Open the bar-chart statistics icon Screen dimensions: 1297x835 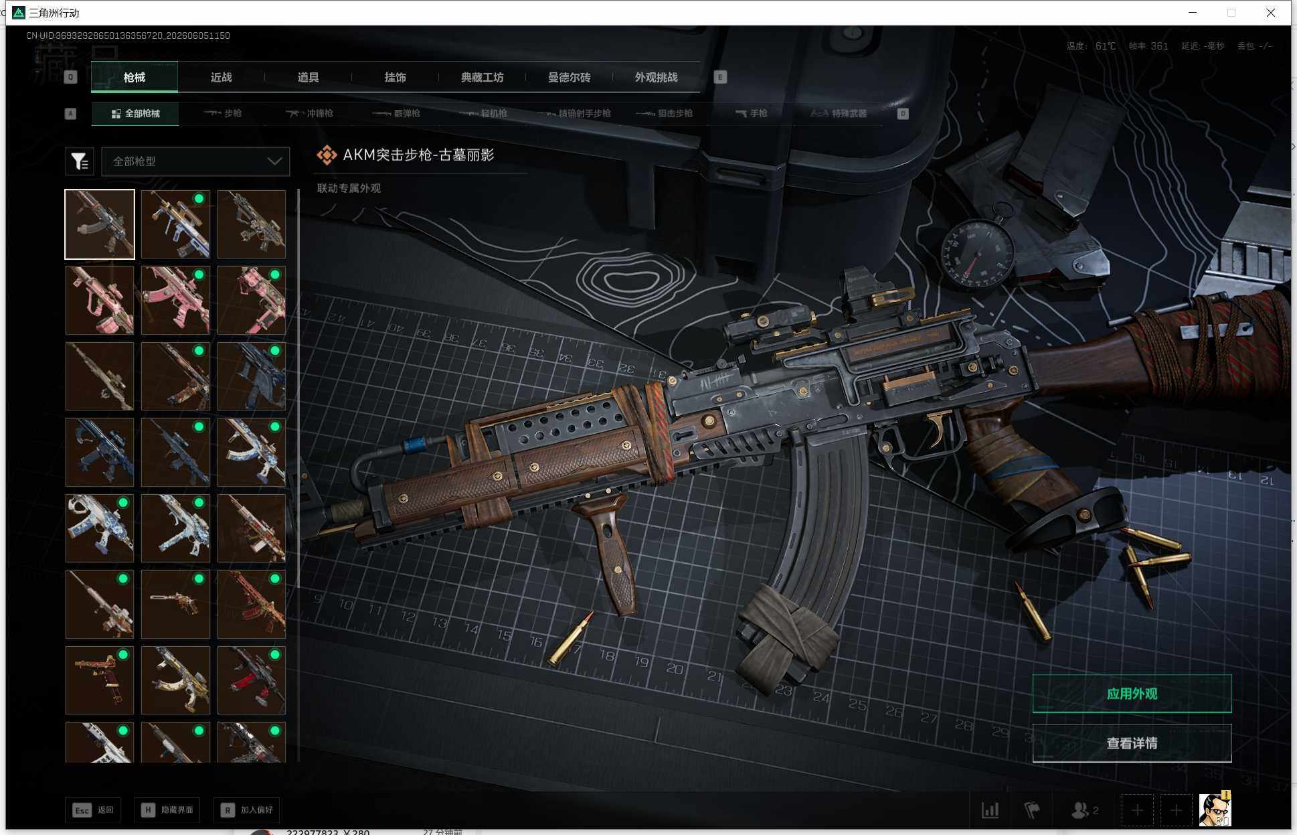click(x=990, y=810)
